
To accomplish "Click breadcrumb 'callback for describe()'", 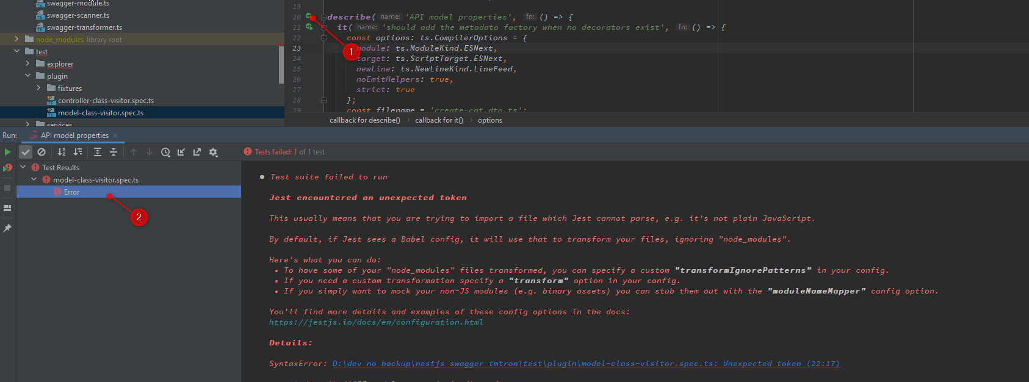I will click(365, 120).
